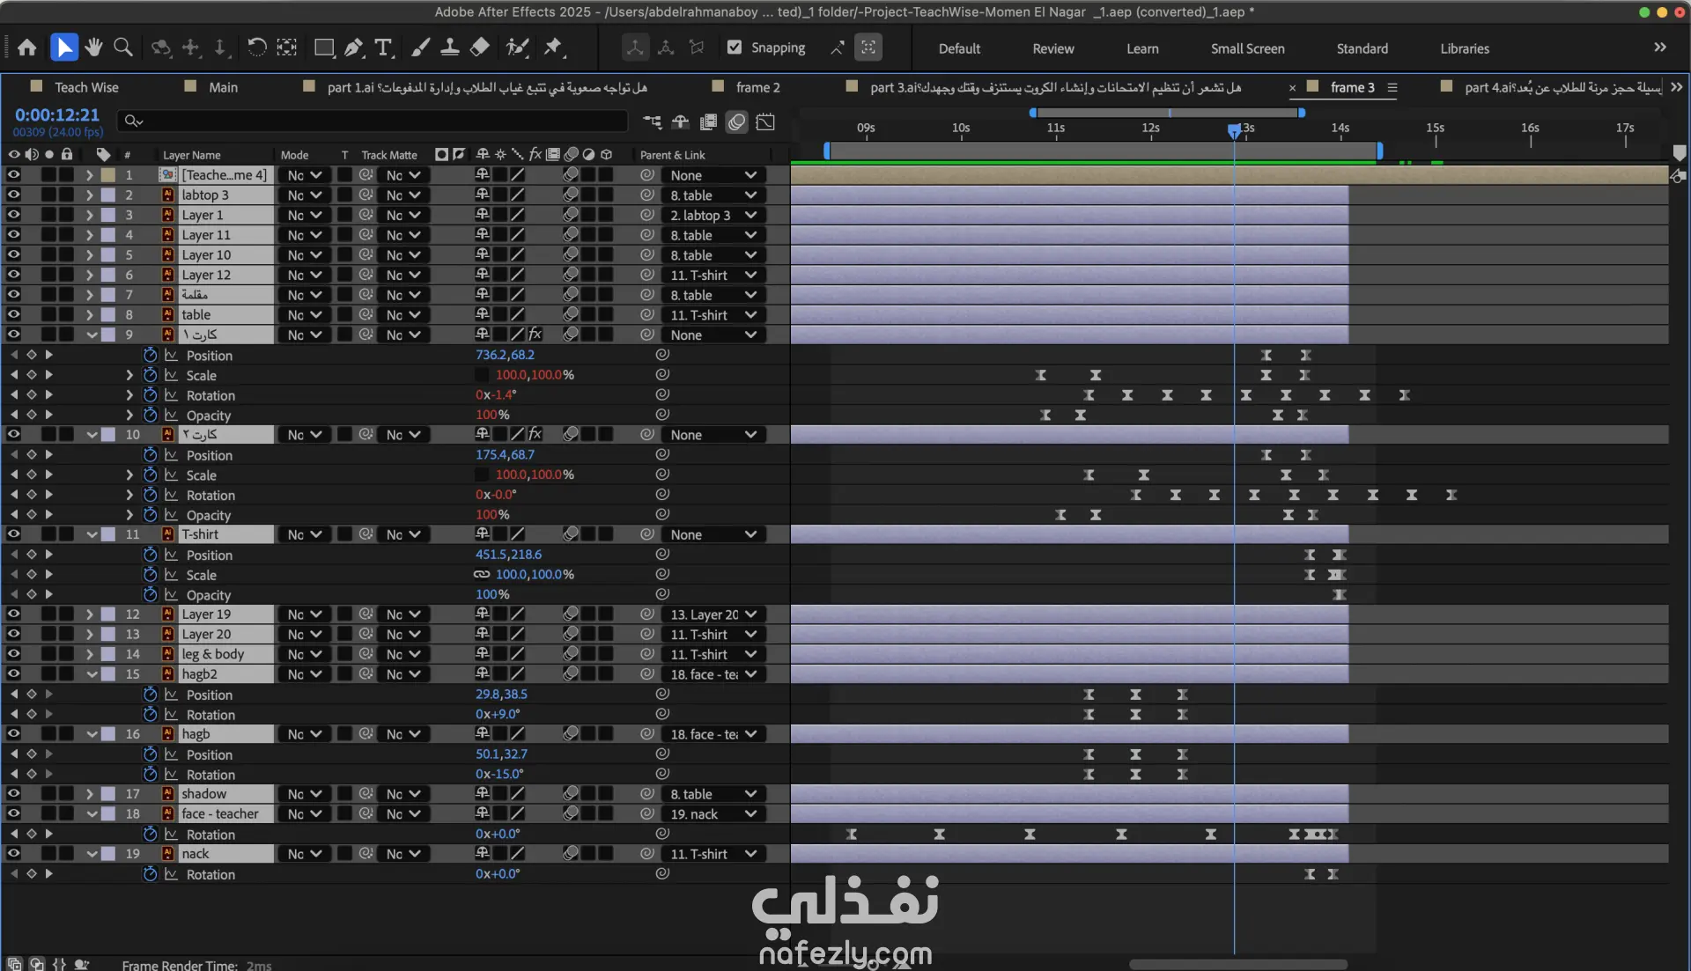Select the Type tool
Screen dimensions: 1691x971
coord(383,48)
